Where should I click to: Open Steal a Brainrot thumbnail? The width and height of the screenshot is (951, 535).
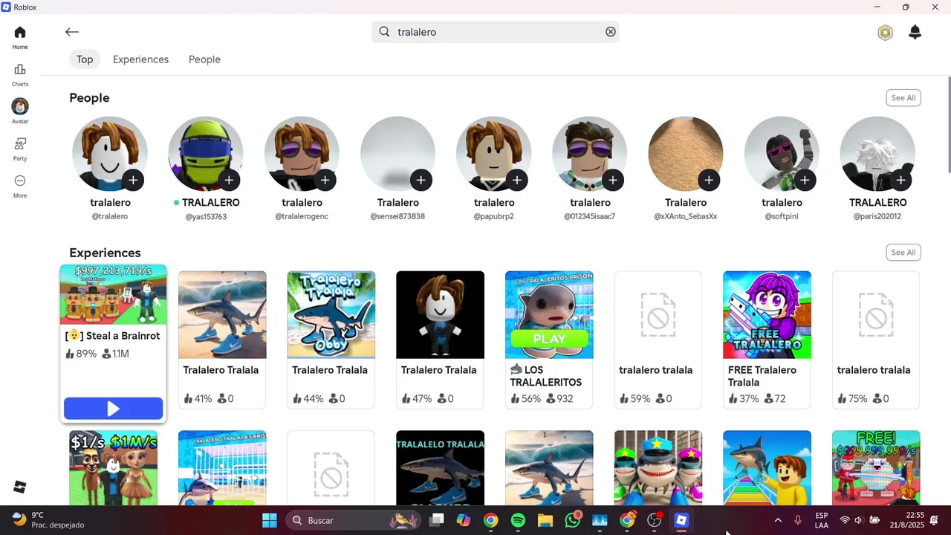pos(113,295)
